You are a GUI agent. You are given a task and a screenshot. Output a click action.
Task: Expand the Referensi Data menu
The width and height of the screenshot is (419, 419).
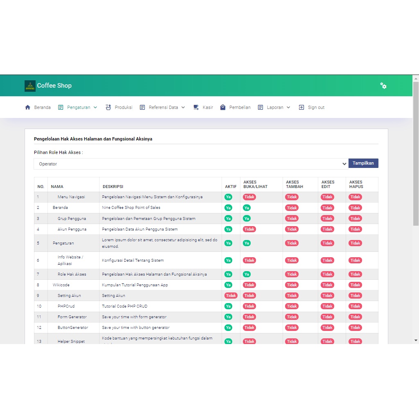pos(163,107)
